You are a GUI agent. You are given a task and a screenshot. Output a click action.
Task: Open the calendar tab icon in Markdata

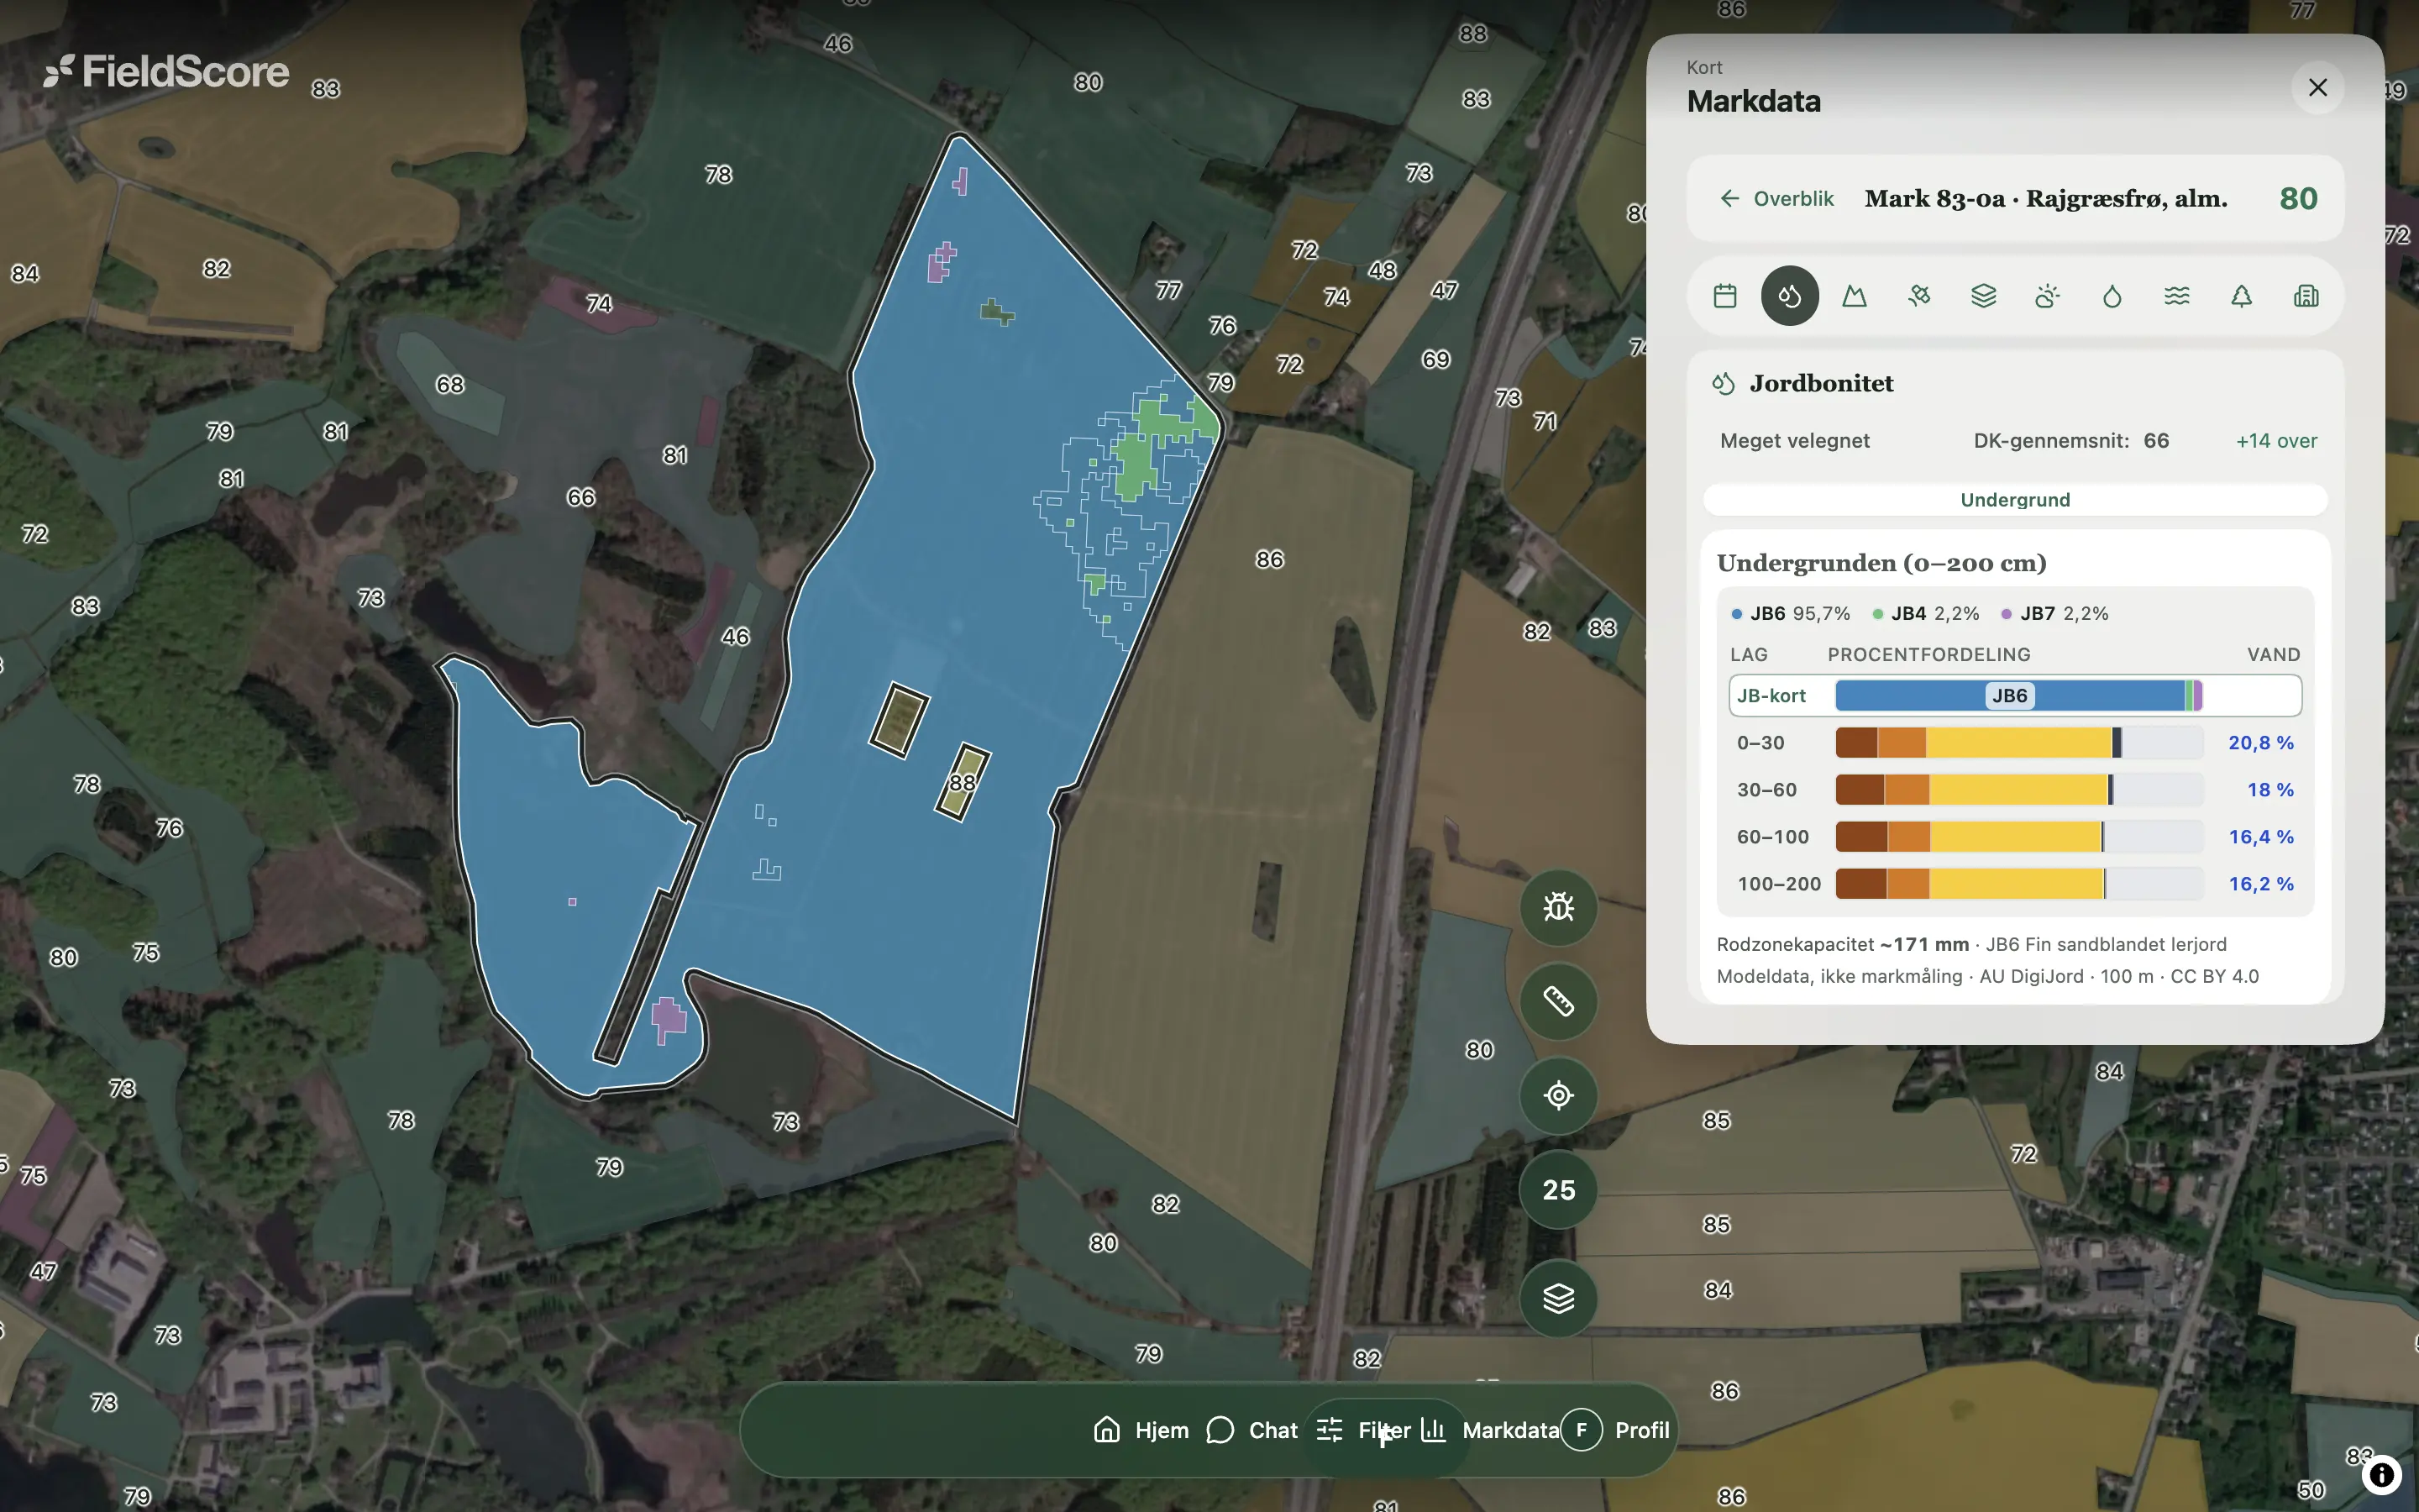(1724, 296)
